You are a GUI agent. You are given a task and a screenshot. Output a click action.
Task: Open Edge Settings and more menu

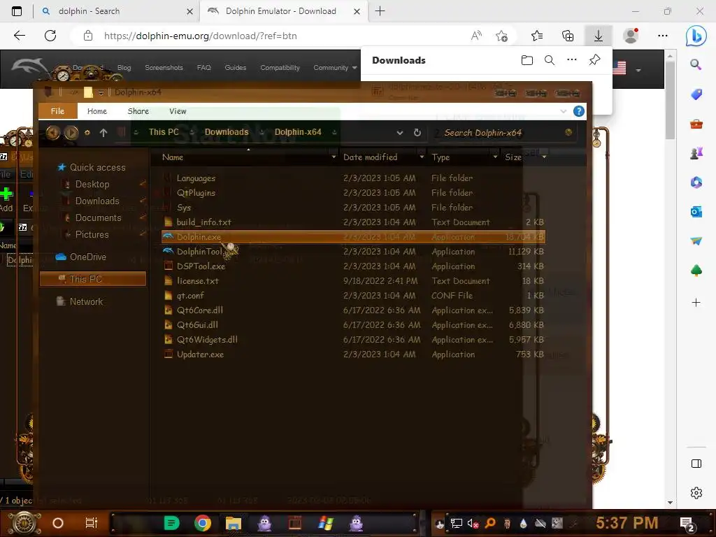point(663,36)
